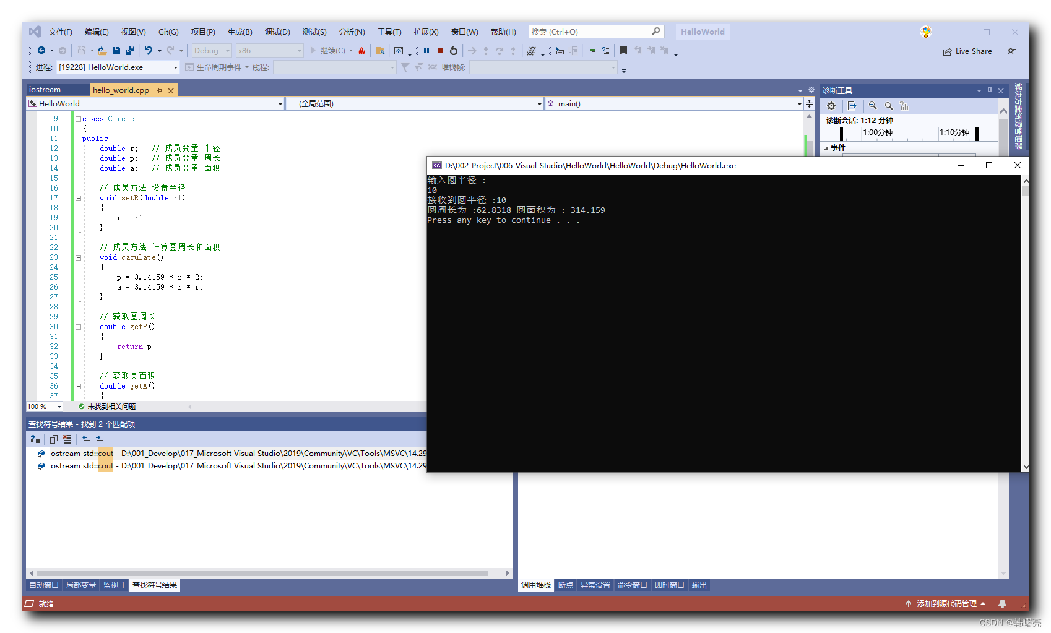
Task: Switch to the 断点 tab
Action: point(566,585)
